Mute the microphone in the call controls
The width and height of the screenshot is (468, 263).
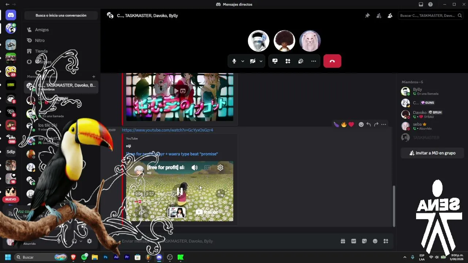234,61
